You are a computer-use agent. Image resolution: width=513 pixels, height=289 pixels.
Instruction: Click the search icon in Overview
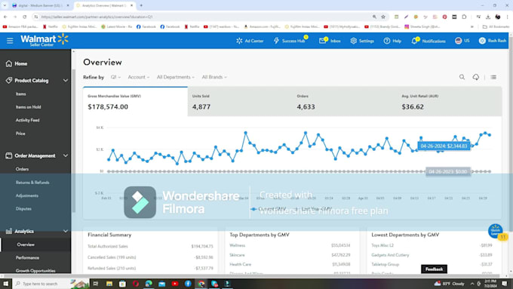point(462,77)
